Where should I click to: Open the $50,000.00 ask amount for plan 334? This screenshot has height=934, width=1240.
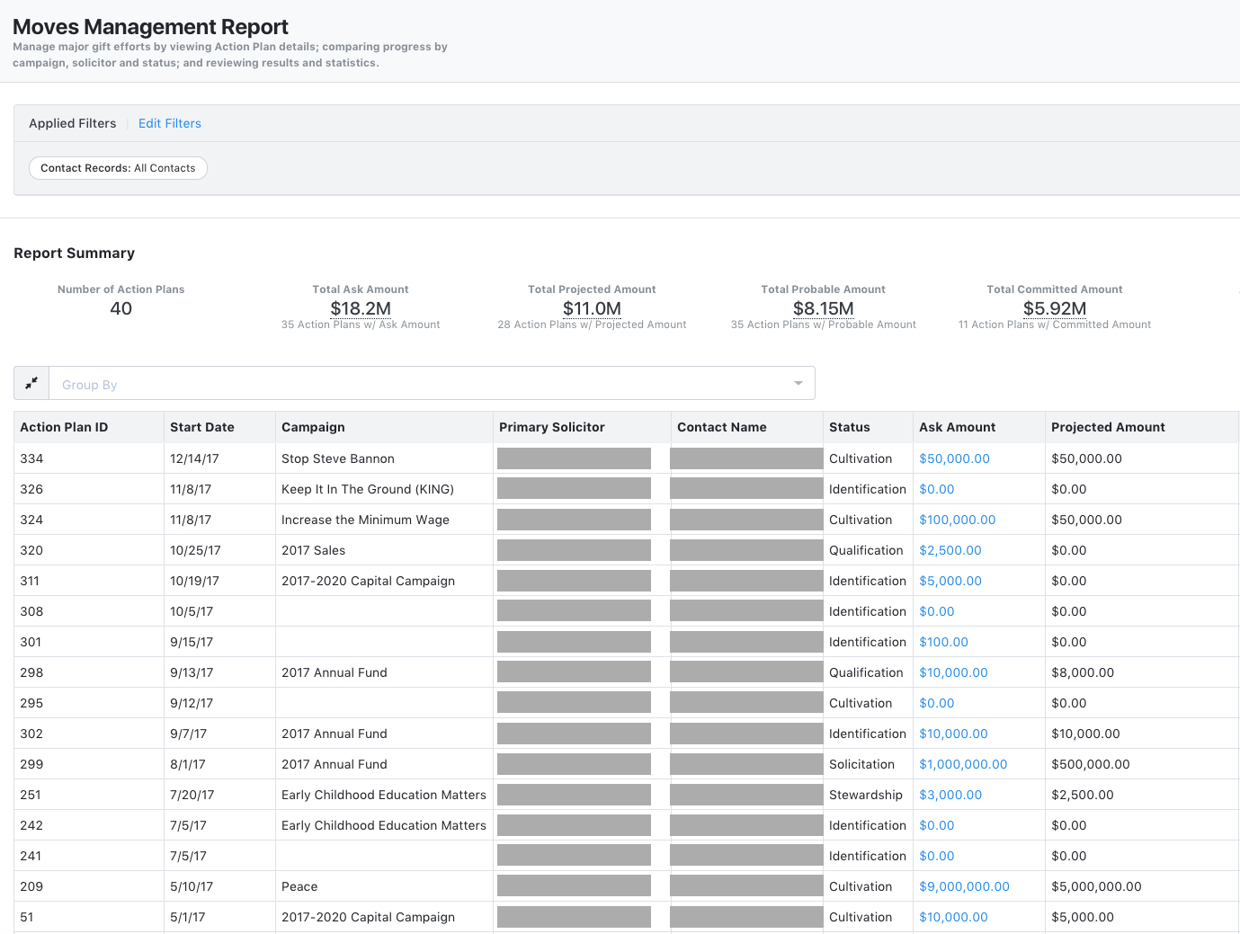(x=954, y=458)
